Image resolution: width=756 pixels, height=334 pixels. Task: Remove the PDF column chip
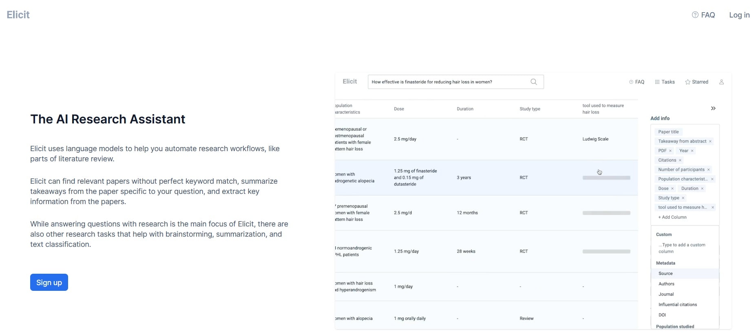point(670,151)
